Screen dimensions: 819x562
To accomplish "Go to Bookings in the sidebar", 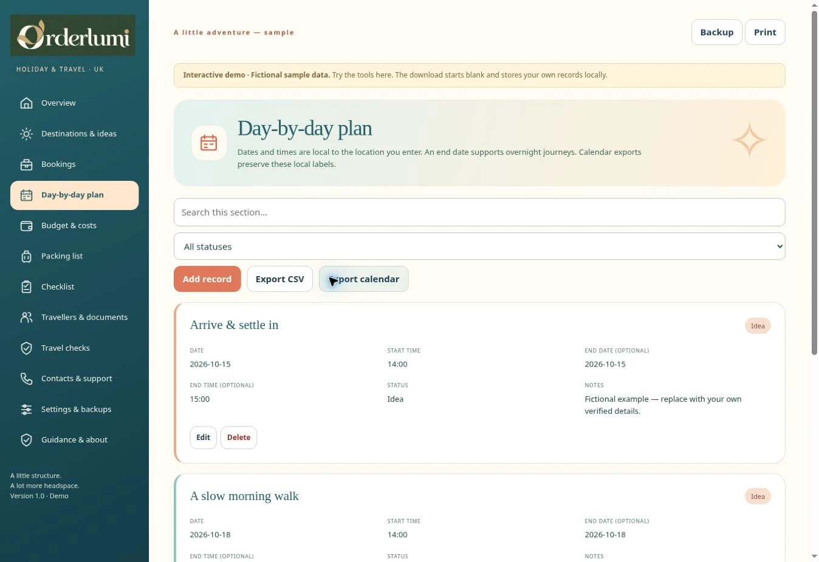I will [x=74, y=164].
